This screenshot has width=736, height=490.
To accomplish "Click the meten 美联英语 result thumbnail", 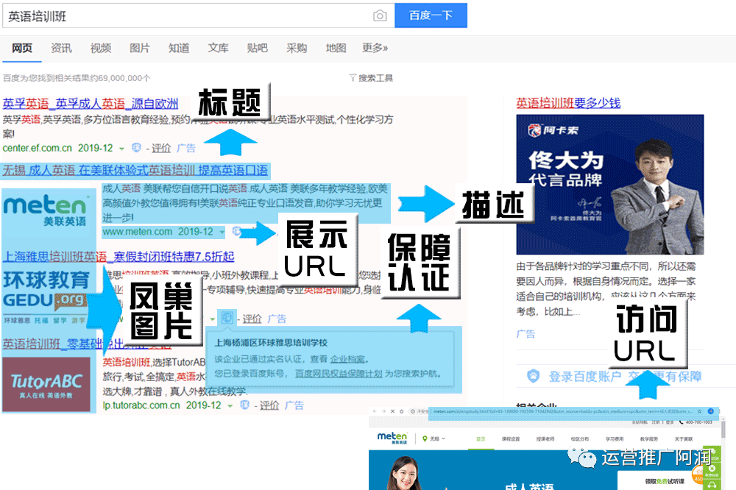I will (x=46, y=210).
